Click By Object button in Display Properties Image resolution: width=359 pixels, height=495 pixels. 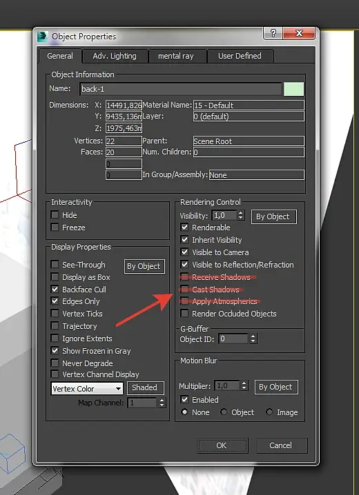coord(144,266)
